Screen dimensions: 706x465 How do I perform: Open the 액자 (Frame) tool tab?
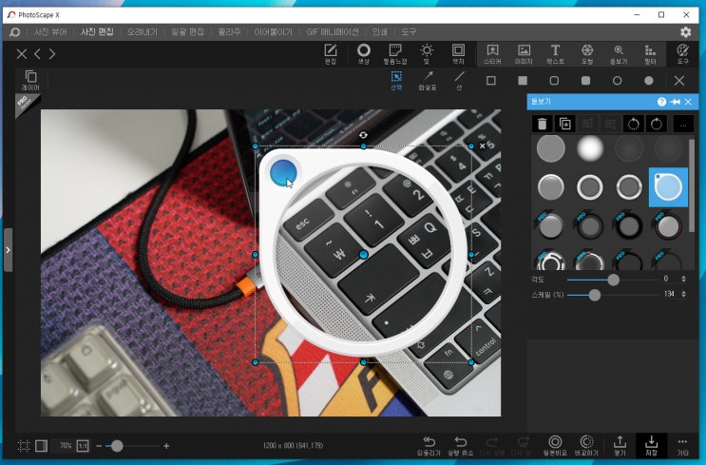click(x=458, y=54)
